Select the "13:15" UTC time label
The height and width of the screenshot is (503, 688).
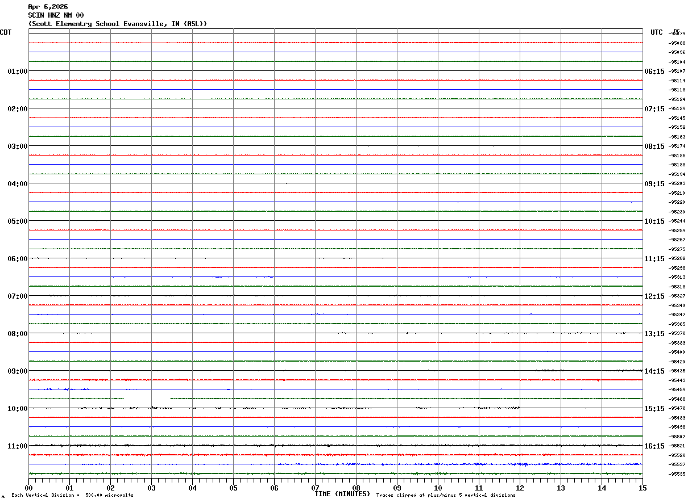click(x=654, y=334)
